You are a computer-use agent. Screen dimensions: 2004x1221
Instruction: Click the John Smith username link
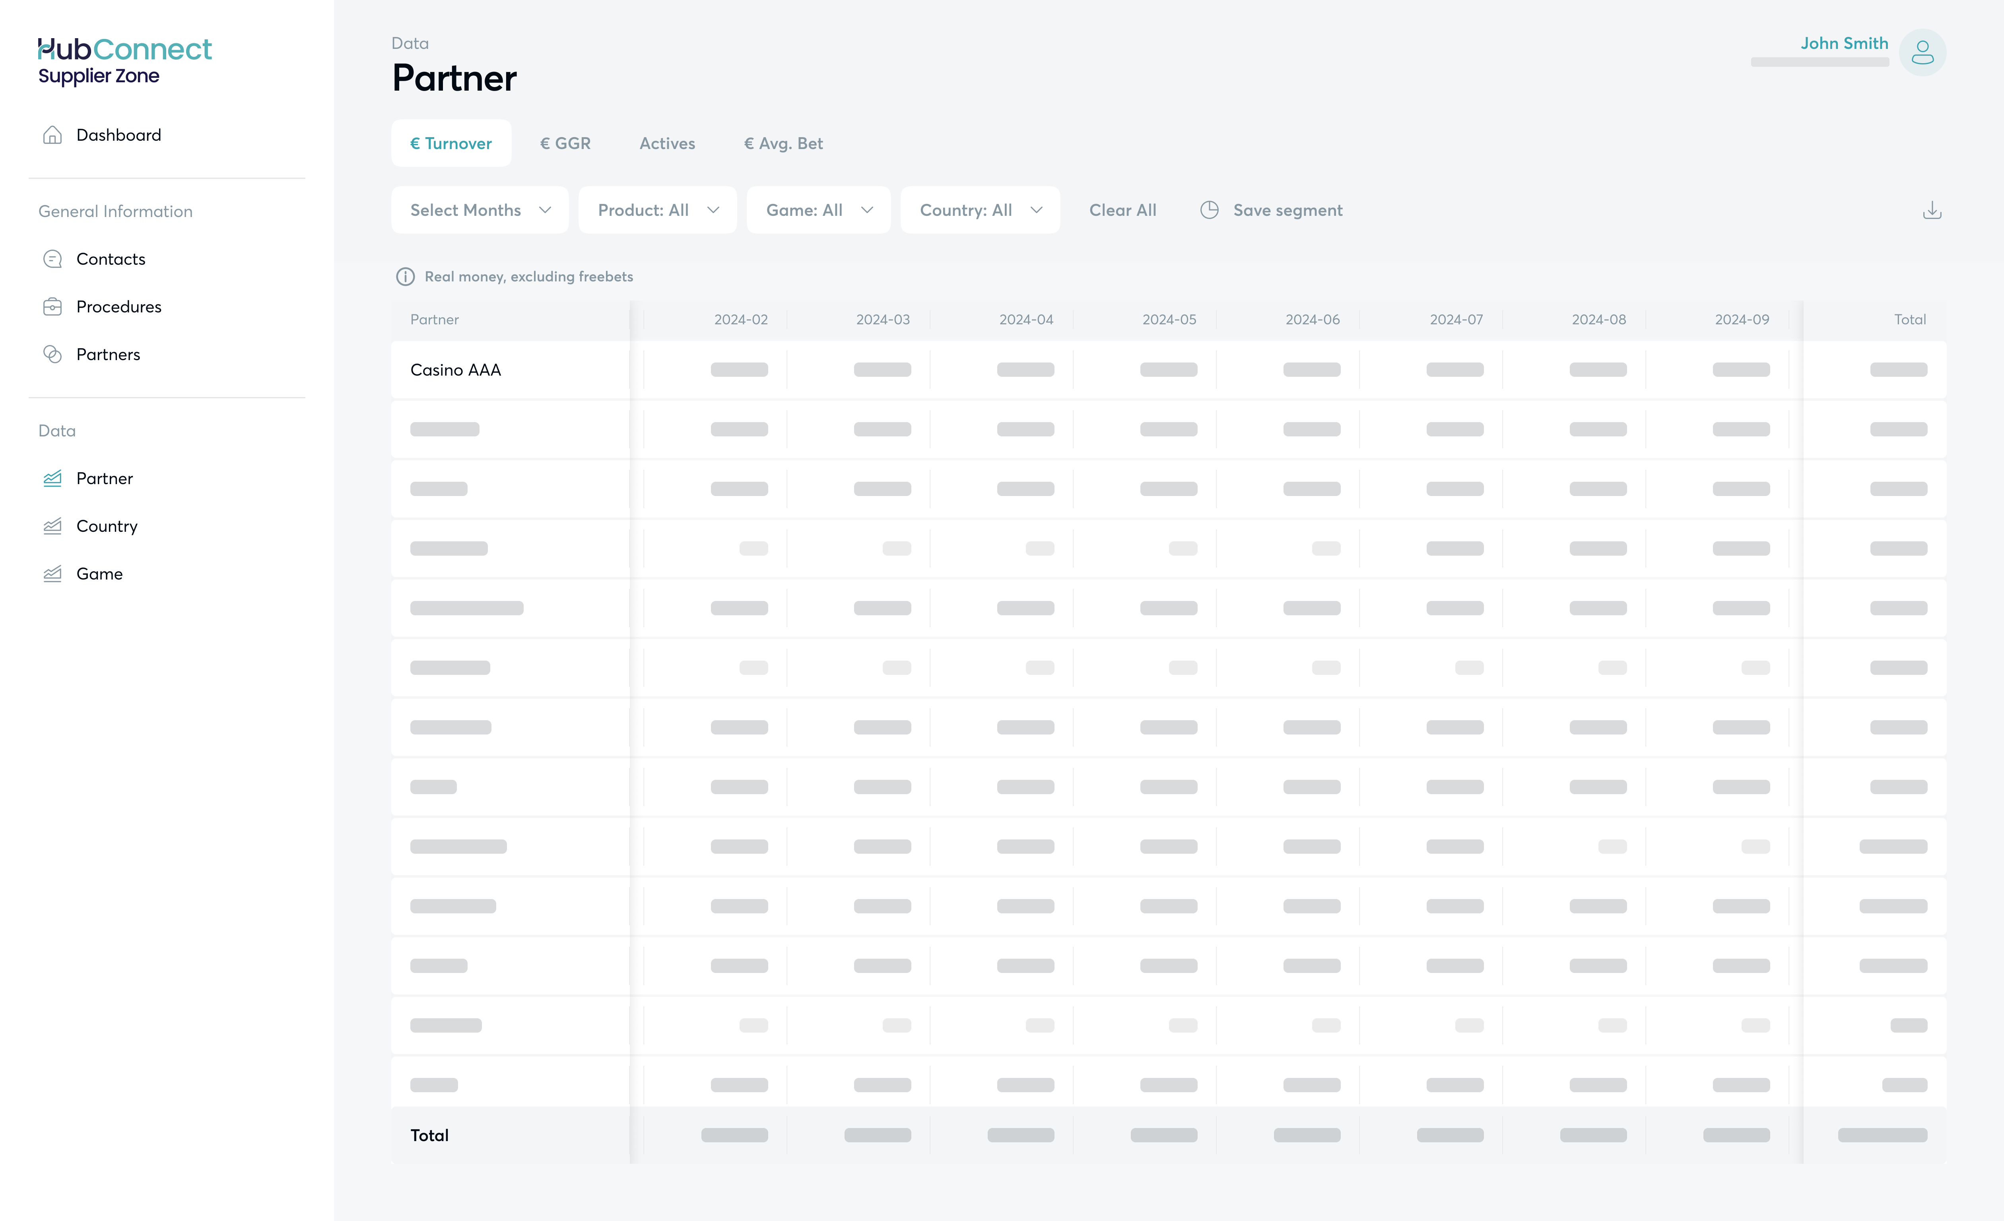(x=1844, y=43)
